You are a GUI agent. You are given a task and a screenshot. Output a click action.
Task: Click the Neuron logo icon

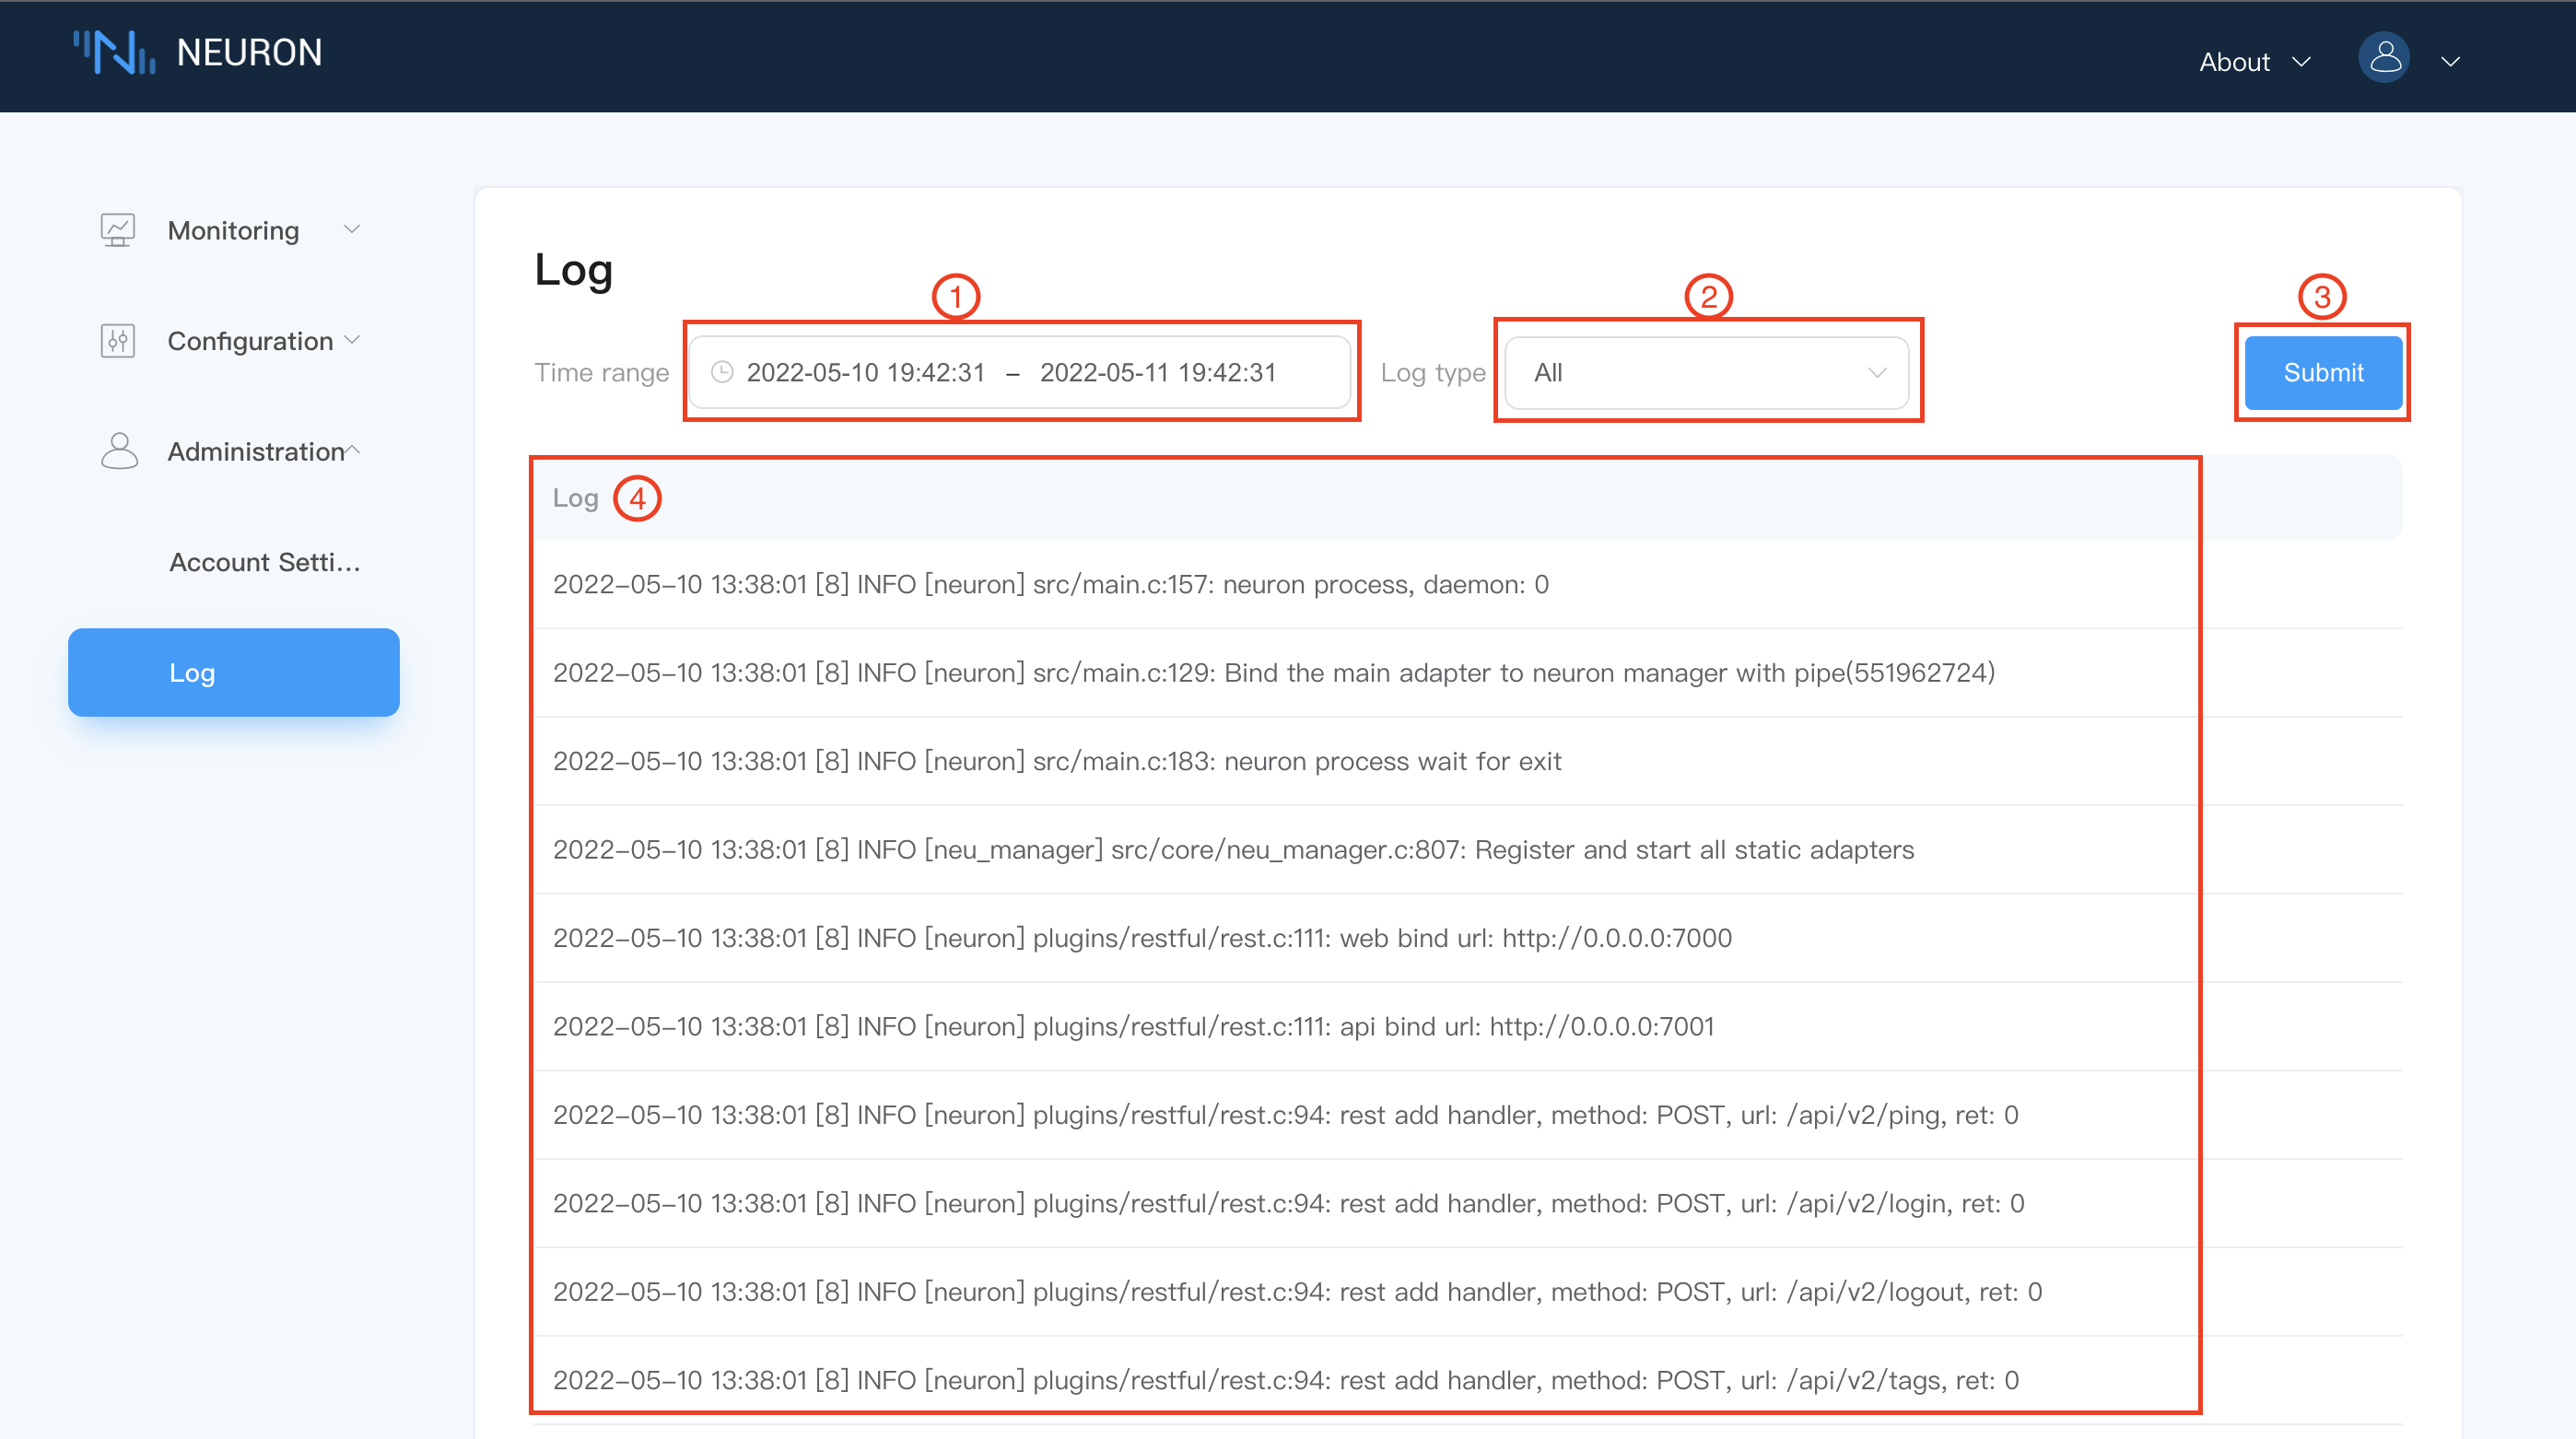pyautogui.click(x=114, y=52)
